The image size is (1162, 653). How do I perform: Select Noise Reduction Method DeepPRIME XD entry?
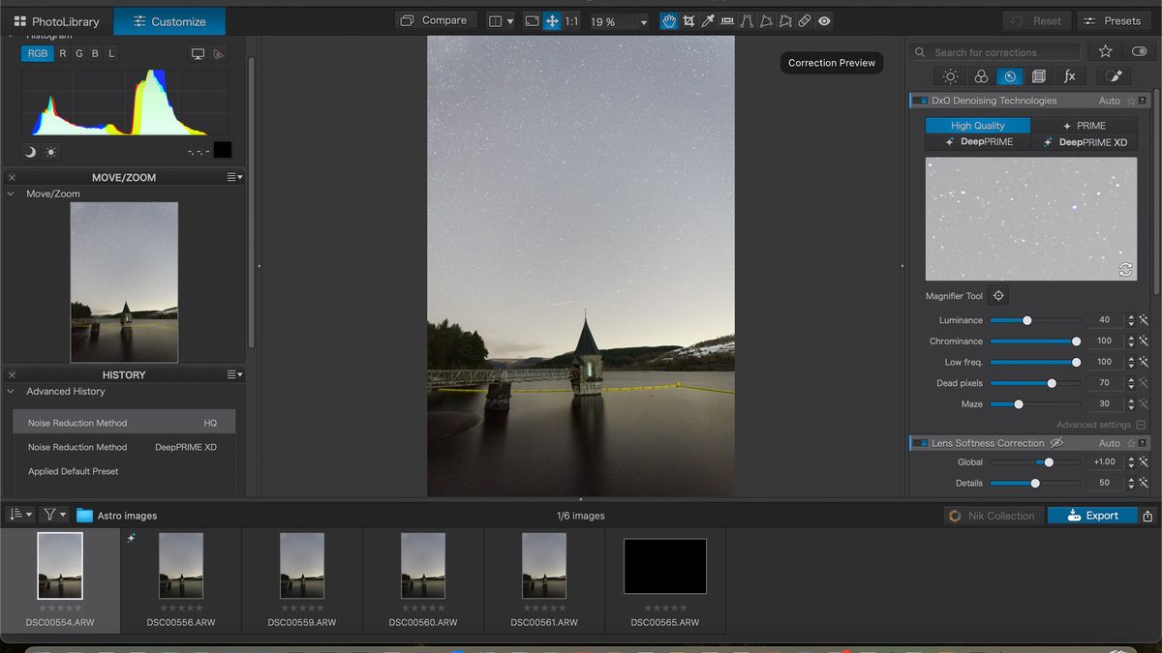pos(124,447)
